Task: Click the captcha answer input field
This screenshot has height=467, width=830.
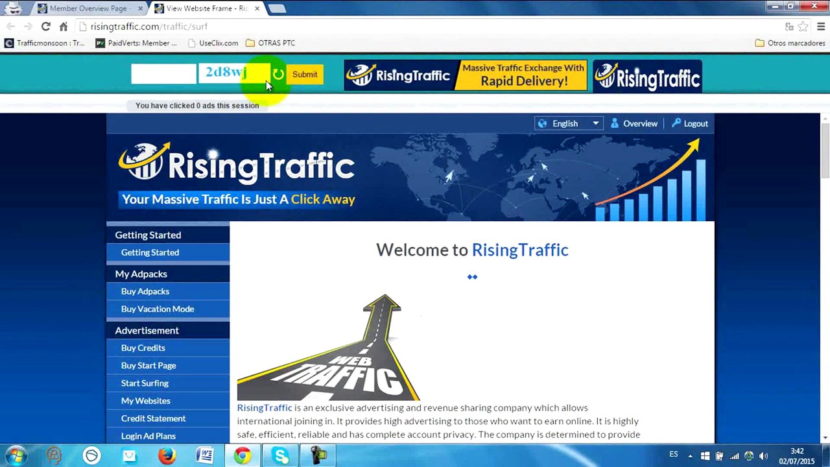Action: (x=163, y=74)
